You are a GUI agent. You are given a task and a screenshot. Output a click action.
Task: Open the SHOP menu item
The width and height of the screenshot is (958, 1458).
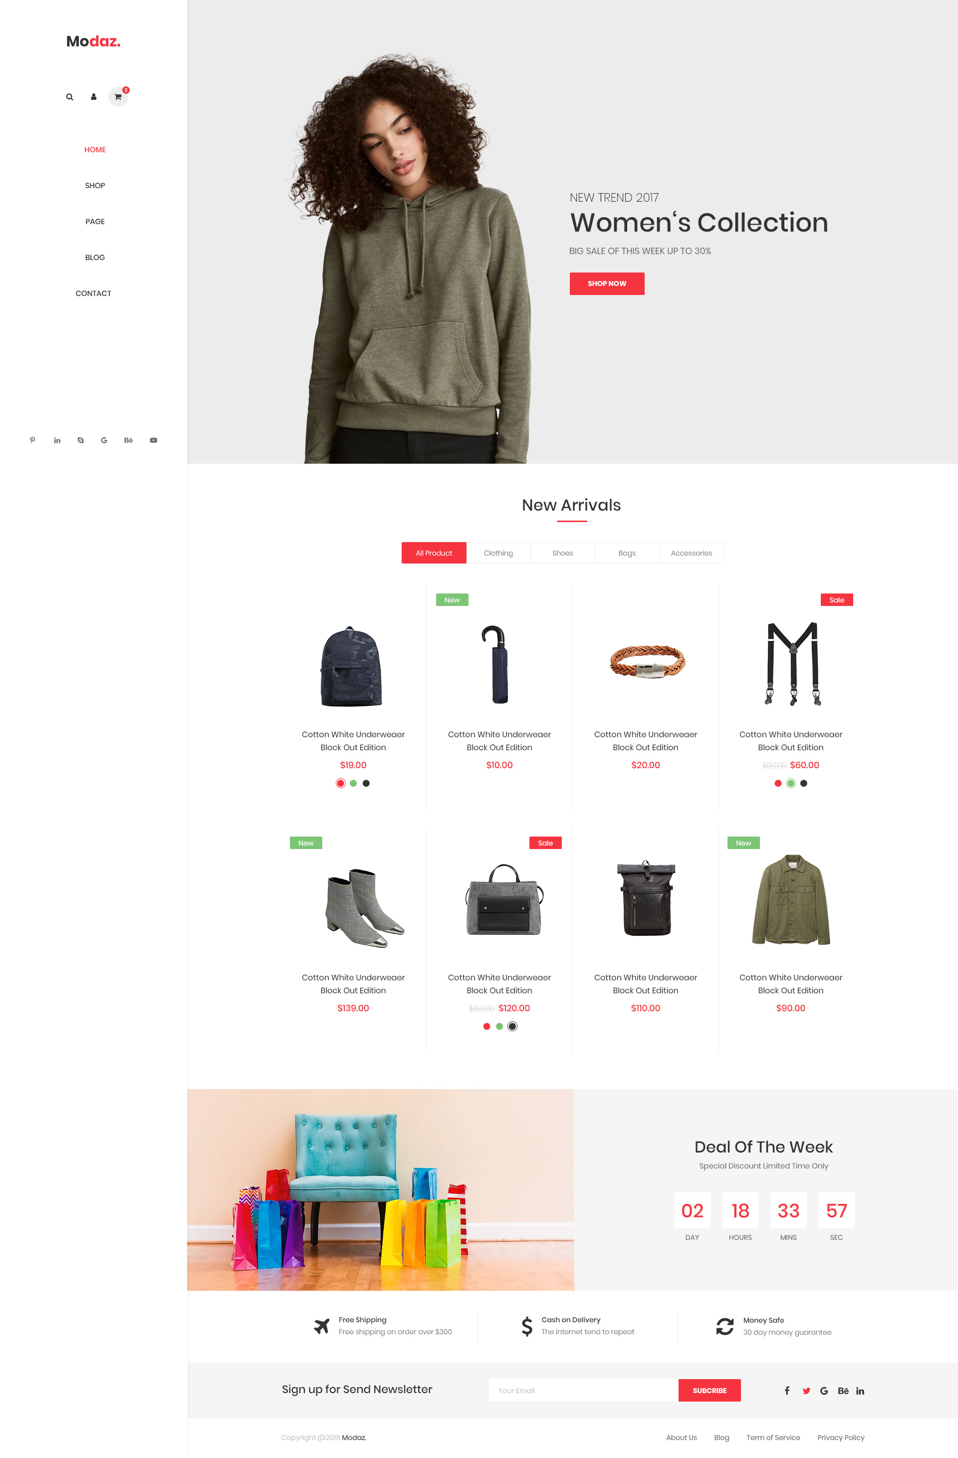click(x=95, y=186)
